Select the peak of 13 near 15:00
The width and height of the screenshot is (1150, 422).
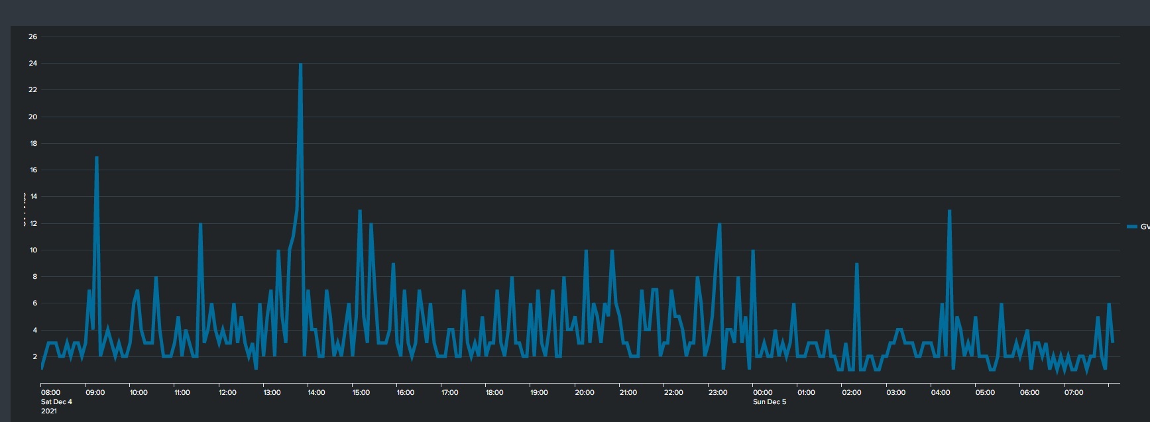click(x=359, y=211)
